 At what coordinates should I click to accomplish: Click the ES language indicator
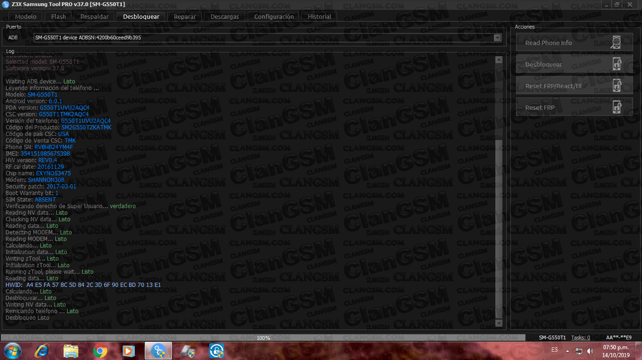pos(555,350)
